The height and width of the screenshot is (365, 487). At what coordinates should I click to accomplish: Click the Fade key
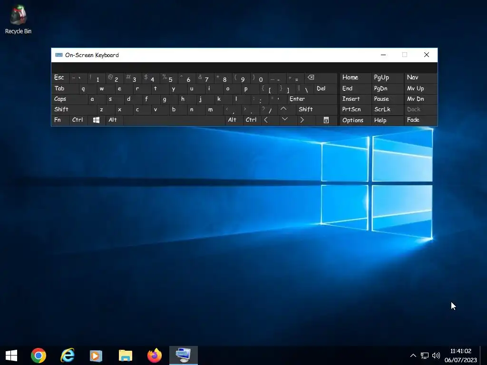pyautogui.click(x=420, y=120)
